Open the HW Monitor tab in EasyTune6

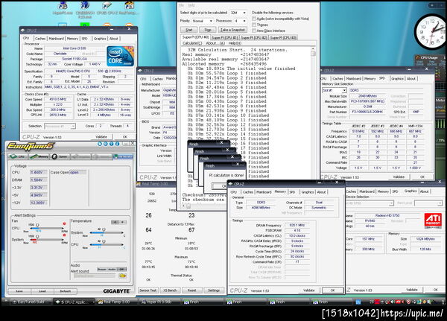pos(123,156)
